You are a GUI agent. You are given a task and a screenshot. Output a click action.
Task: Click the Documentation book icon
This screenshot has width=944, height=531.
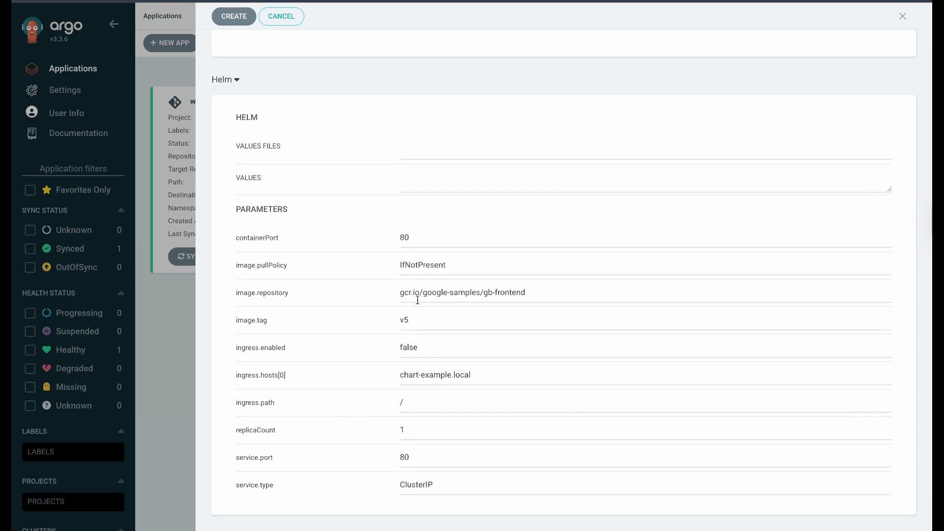(x=32, y=133)
